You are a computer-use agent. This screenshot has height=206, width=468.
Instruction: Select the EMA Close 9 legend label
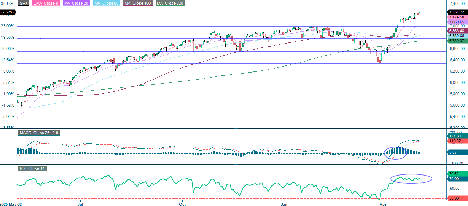pyautogui.click(x=46, y=3)
